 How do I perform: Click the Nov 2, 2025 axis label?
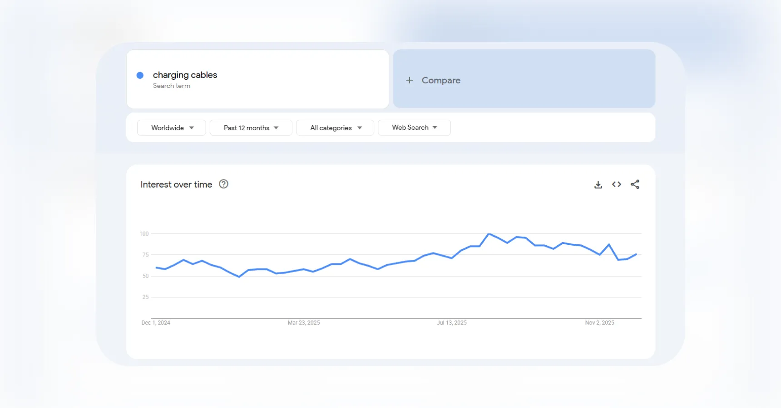[600, 322]
